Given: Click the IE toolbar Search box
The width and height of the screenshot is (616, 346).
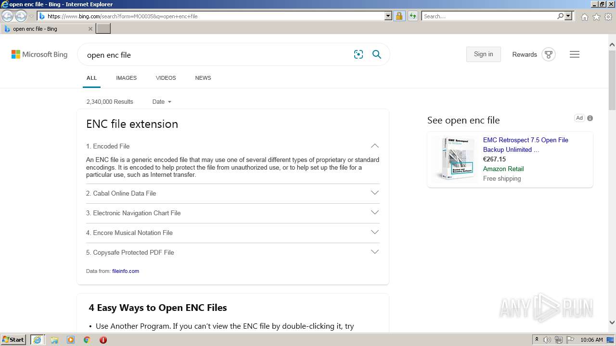Looking at the screenshot, I should (x=489, y=16).
